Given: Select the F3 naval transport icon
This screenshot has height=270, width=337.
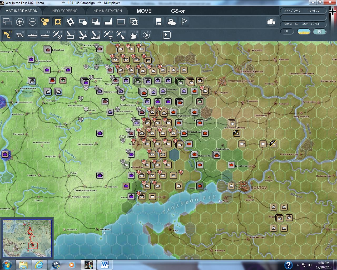Looking at the screenshot, I should pyautogui.click(x=32, y=35).
